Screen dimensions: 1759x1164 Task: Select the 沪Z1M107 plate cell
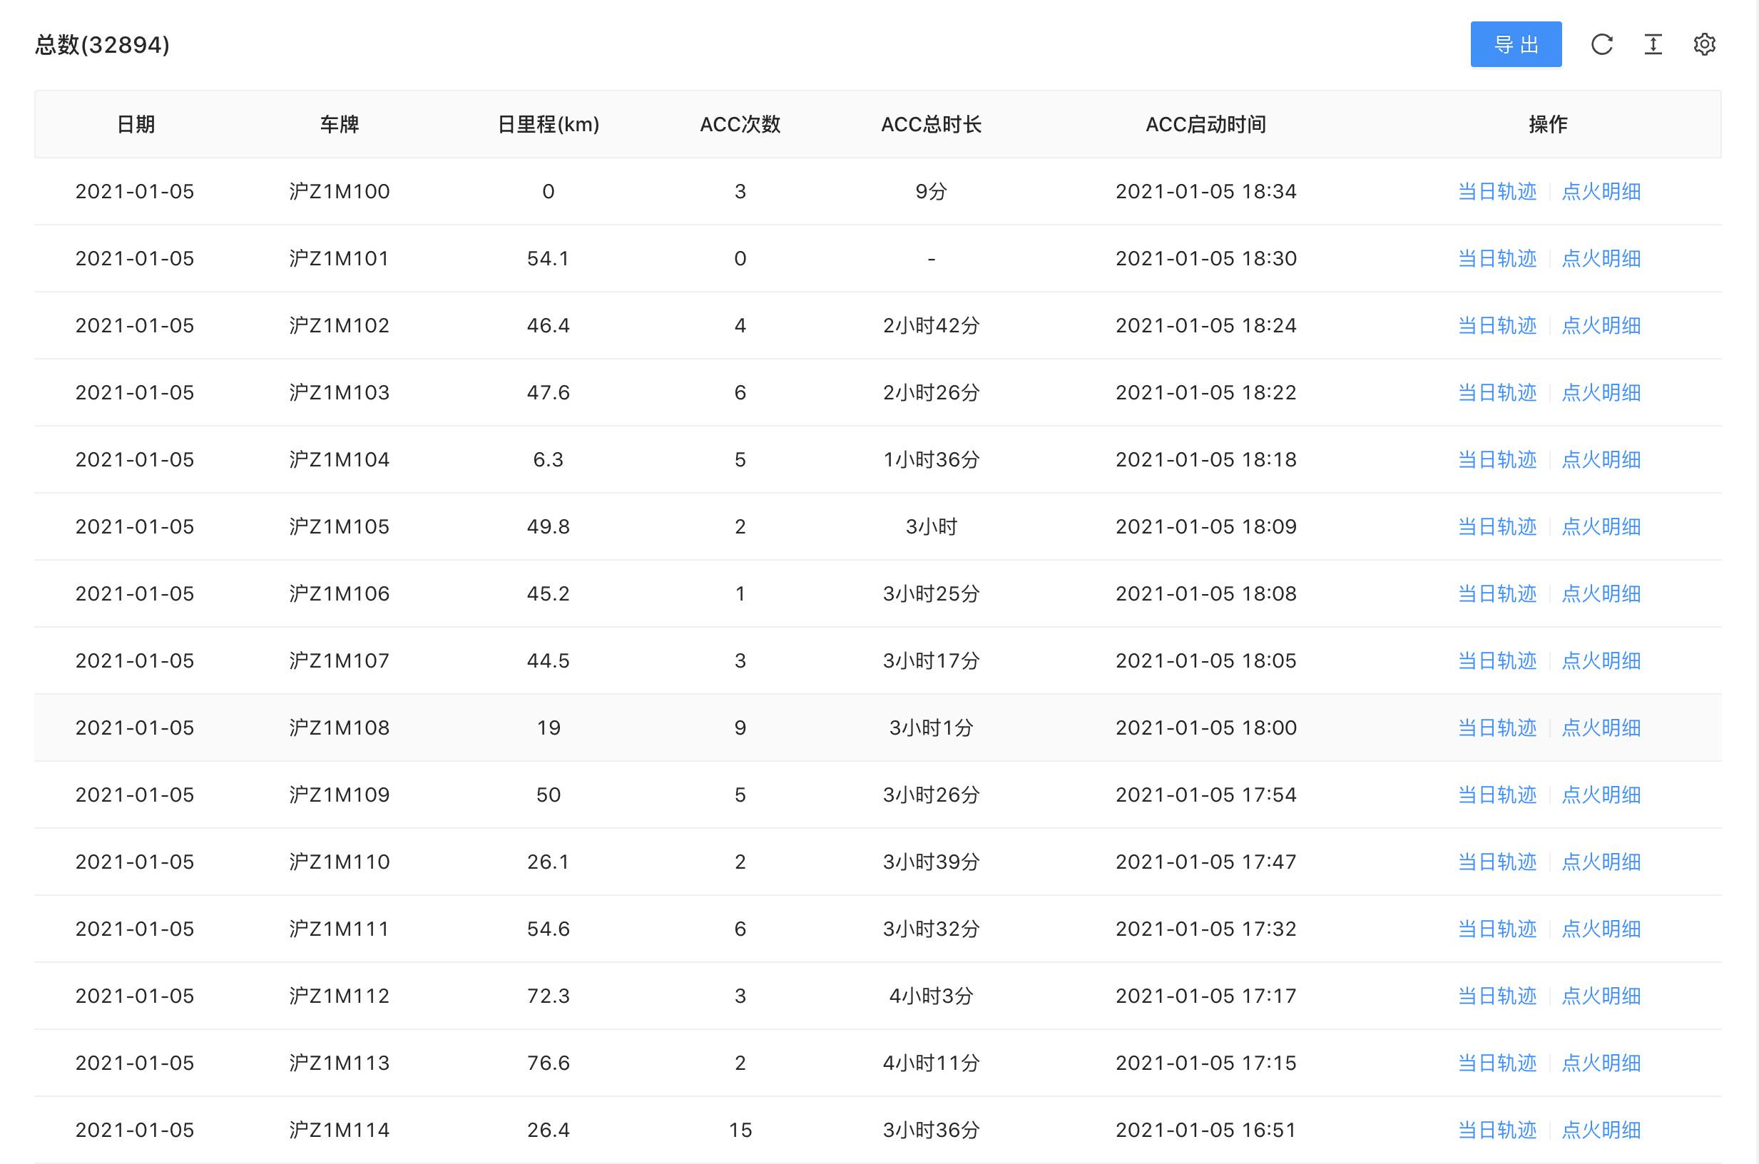point(340,660)
